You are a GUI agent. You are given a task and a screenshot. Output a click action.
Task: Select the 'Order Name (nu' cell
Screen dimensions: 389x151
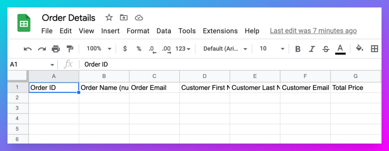pyautogui.click(x=104, y=87)
